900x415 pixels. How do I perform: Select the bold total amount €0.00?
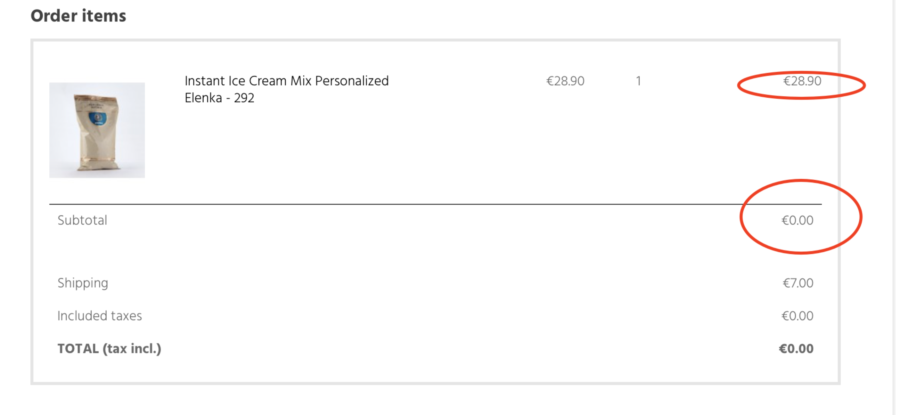pos(796,349)
